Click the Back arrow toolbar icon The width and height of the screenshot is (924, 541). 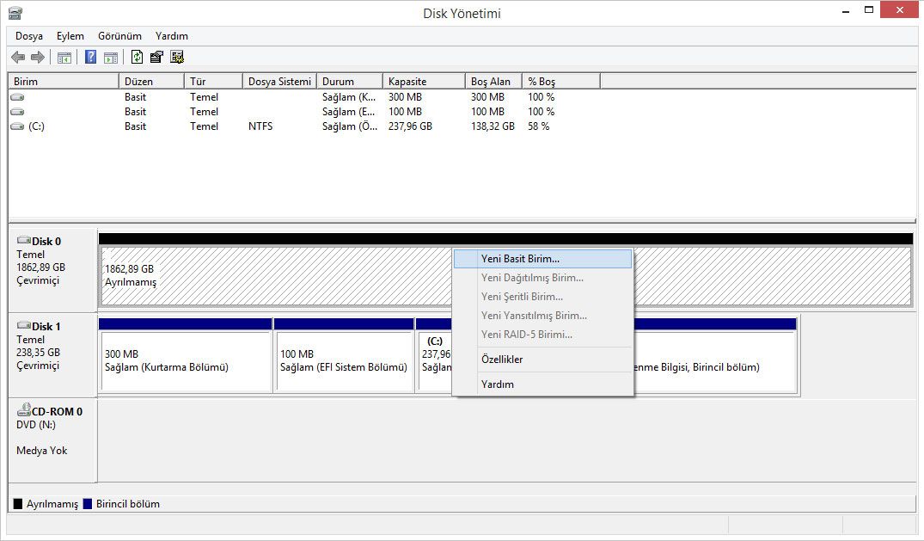[18, 58]
